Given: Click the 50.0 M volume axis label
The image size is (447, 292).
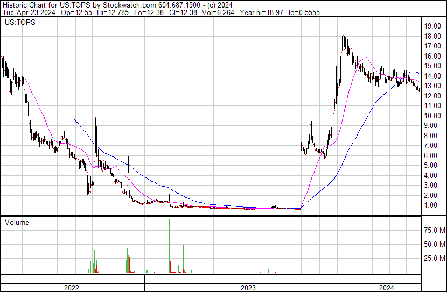Looking at the screenshot, I should [x=434, y=244].
